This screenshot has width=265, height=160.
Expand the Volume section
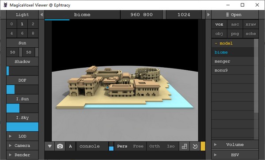[235, 145]
